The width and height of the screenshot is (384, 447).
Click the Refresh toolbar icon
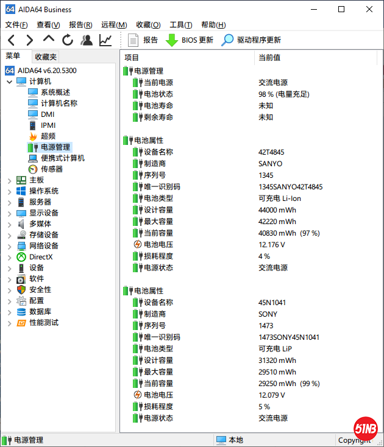pyautogui.click(x=68, y=40)
